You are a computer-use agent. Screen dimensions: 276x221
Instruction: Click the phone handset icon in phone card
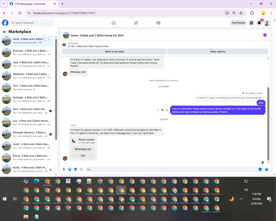click(73, 141)
